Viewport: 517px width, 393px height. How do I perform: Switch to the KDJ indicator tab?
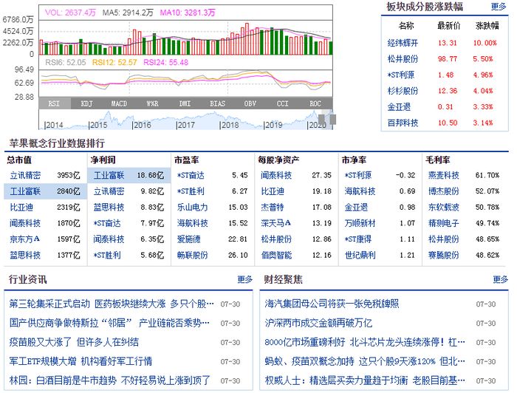pos(87,103)
